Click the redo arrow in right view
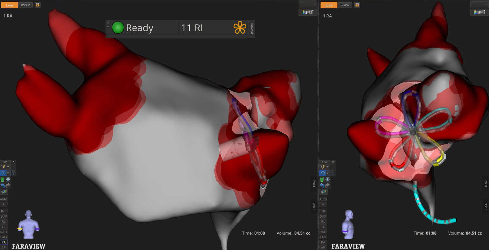 327,185
